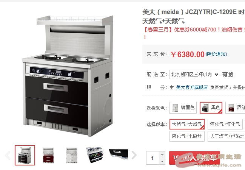Select the 液化气+液化气 version
245x170 pixels.
(x=225, y=124)
